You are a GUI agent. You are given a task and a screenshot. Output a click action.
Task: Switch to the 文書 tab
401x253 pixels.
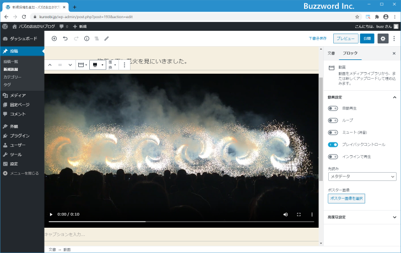coord(331,53)
